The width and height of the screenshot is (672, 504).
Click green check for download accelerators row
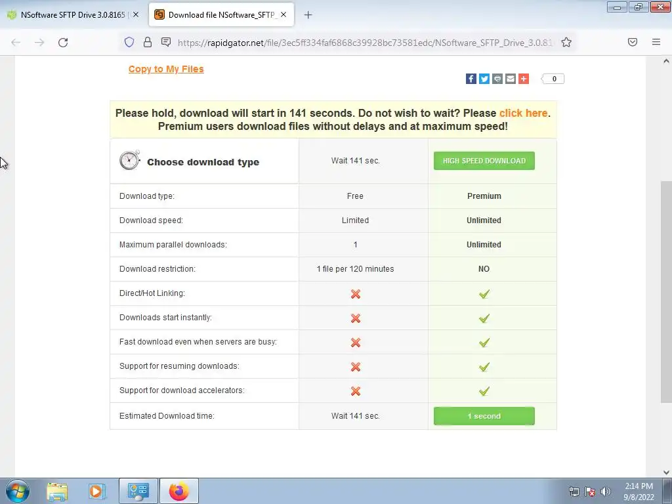click(x=484, y=391)
